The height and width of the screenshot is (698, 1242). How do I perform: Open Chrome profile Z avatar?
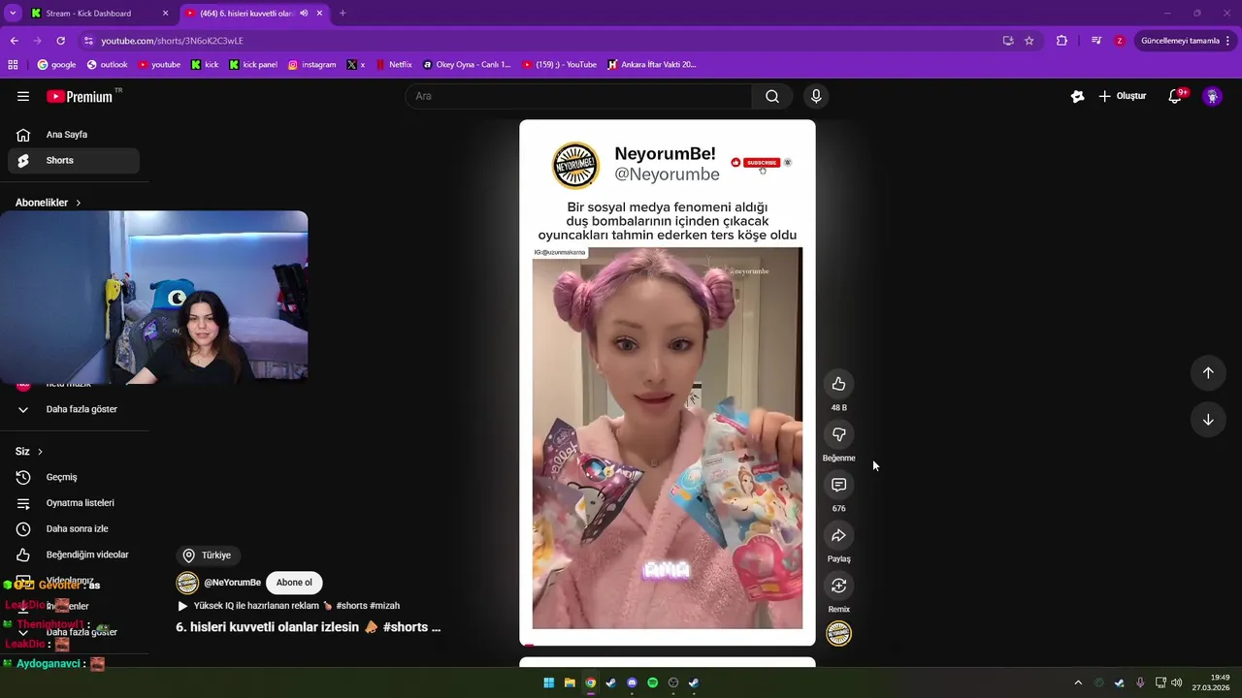click(1120, 41)
